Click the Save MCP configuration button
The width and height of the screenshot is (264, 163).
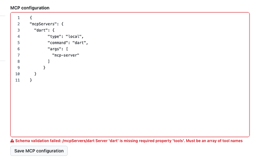pyautogui.click(x=39, y=151)
